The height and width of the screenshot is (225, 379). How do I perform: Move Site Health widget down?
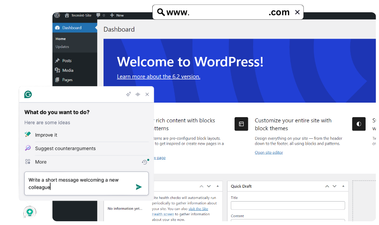tap(209, 186)
